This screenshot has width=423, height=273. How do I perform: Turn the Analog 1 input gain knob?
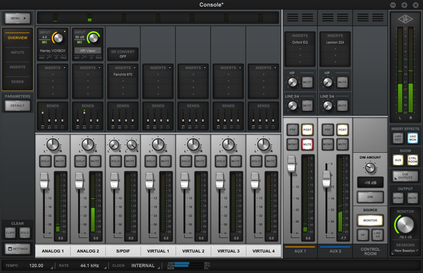coord(58,38)
